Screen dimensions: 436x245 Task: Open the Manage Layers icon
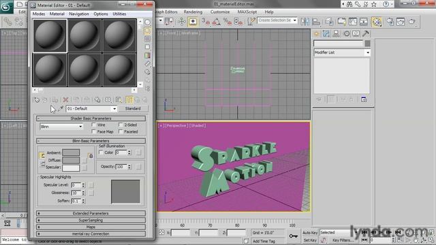pos(329,22)
